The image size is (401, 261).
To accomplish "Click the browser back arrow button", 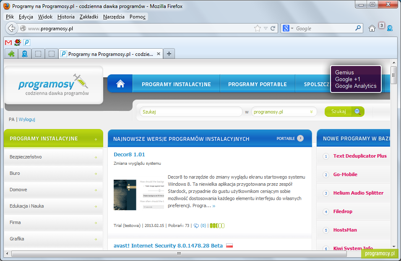I will point(11,28).
